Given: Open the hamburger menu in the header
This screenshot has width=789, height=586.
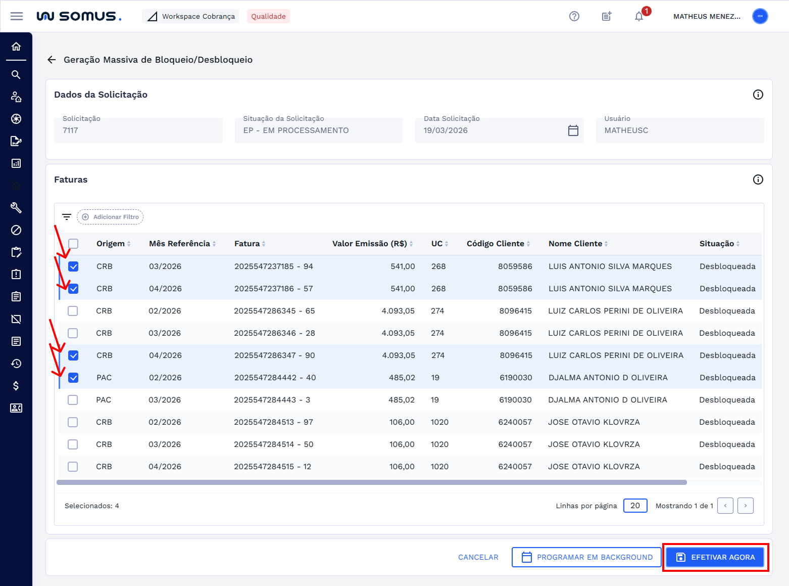Looking at the screenshot, I should tap(17, 16).
